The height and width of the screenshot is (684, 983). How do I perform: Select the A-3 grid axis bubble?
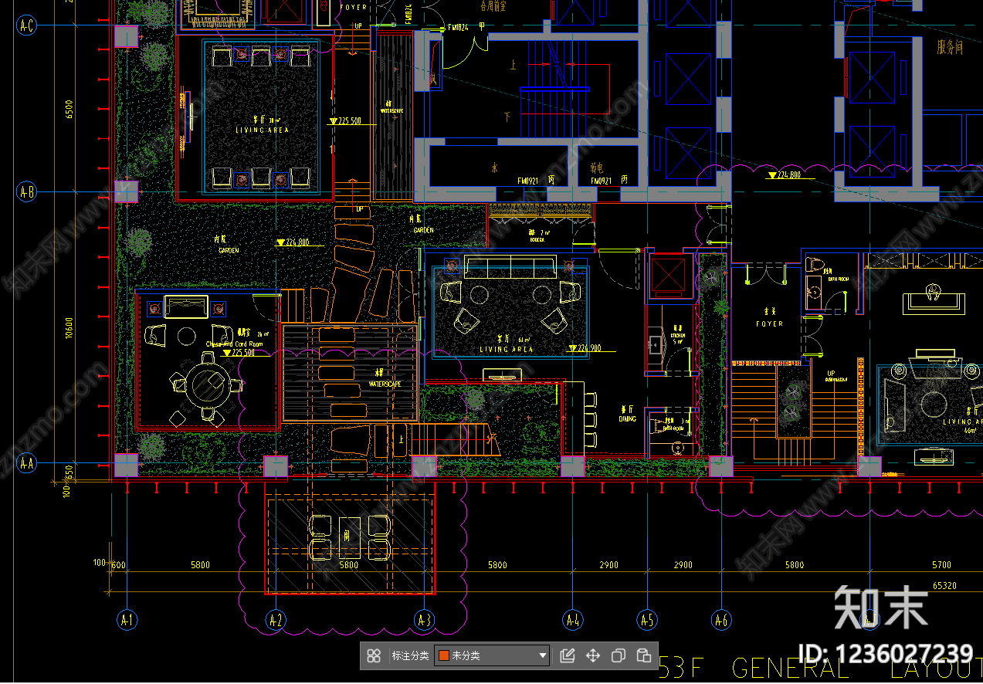[x=424, y=619]
